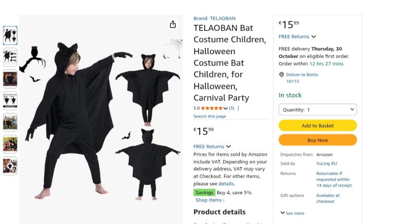Screen dimensions: 397x224
Task: Click Shop items savings link
Action: [x=210, y=200]
